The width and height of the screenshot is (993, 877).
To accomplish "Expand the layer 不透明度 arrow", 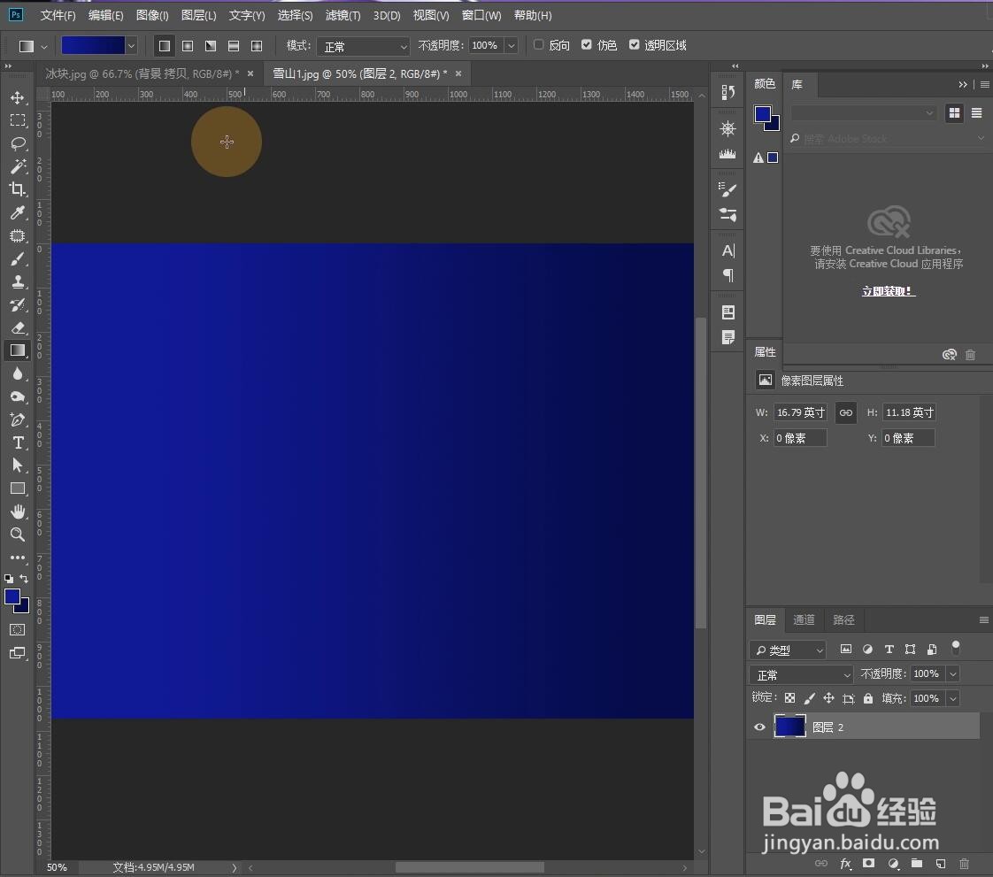I will tap(953, 673).
